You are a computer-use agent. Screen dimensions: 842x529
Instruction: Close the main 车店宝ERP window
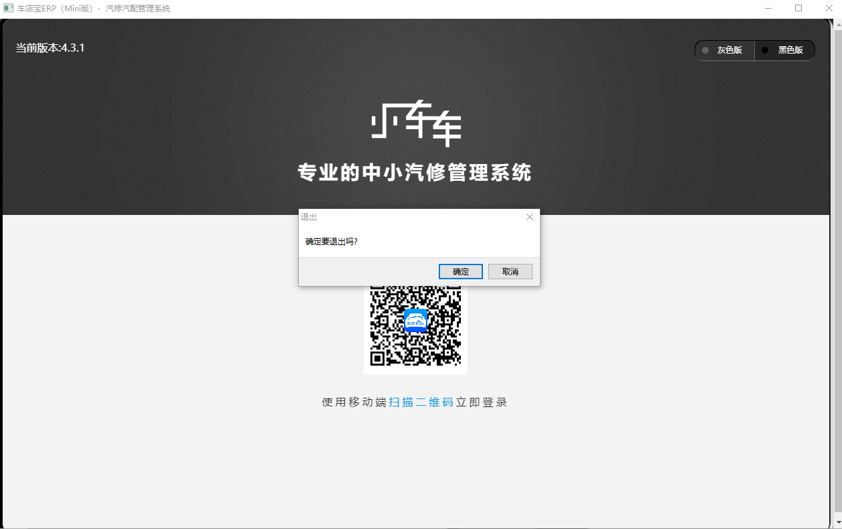(x=828, y=8)
